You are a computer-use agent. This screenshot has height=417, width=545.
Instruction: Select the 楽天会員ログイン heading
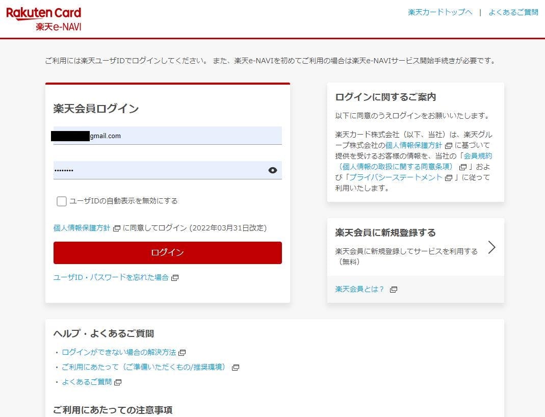[x=96, y=109]
